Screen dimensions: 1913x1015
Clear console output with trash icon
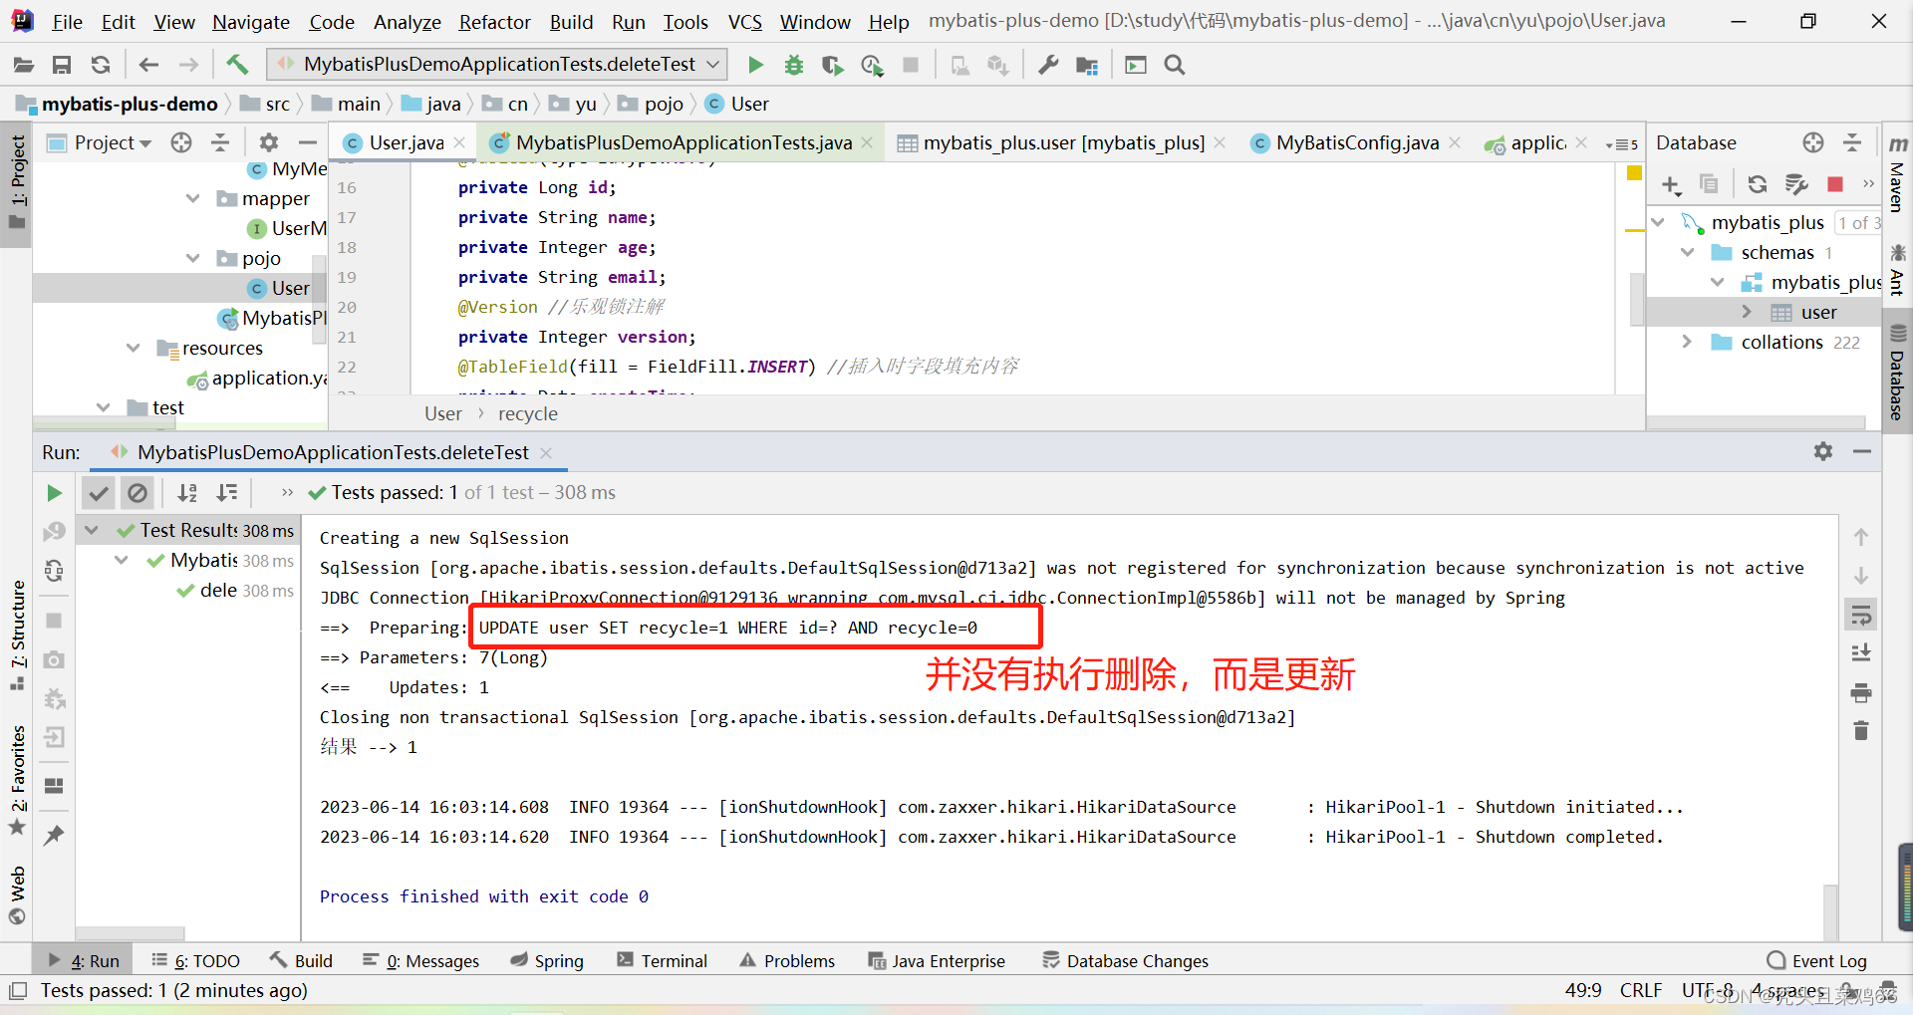point(1860,731)
